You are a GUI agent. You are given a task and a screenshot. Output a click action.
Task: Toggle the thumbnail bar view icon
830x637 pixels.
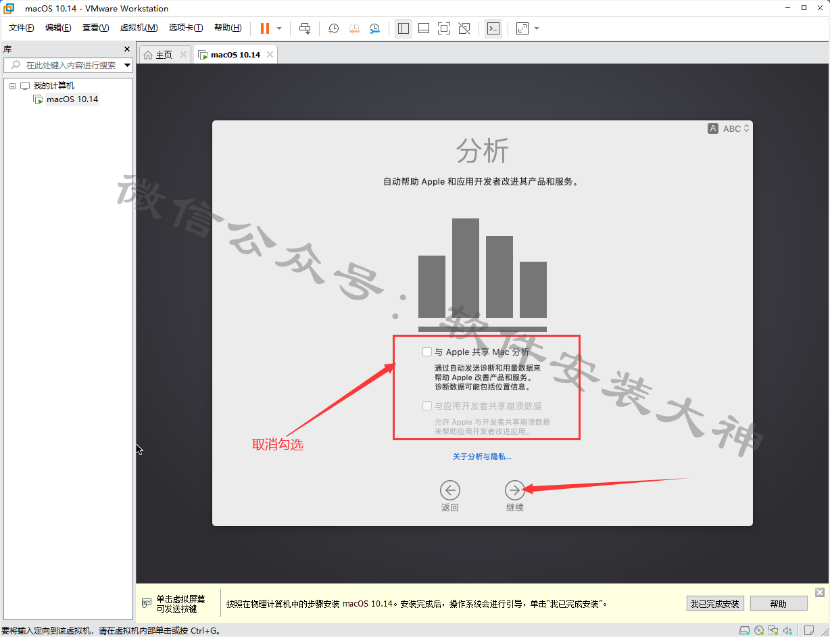coord(424,28)
